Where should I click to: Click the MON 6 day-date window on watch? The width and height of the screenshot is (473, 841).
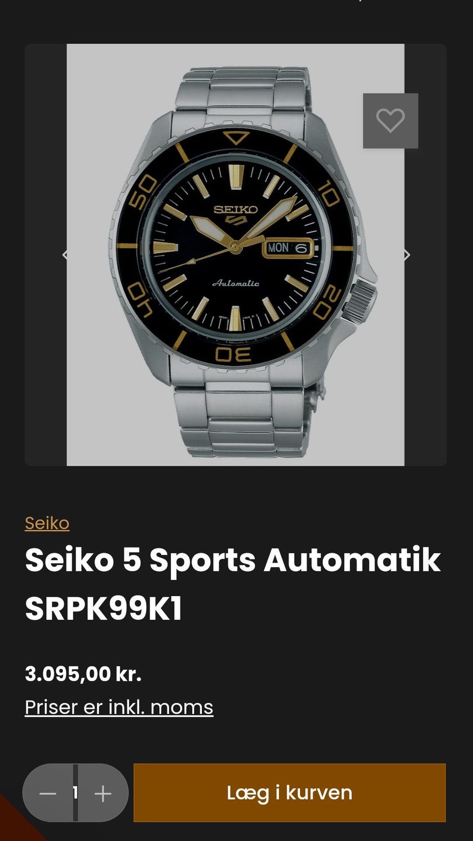click(x=288, y=248)
